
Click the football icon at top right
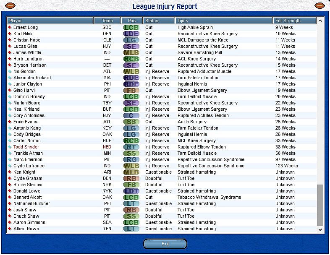pyautogui.click(x=320, y=5)
